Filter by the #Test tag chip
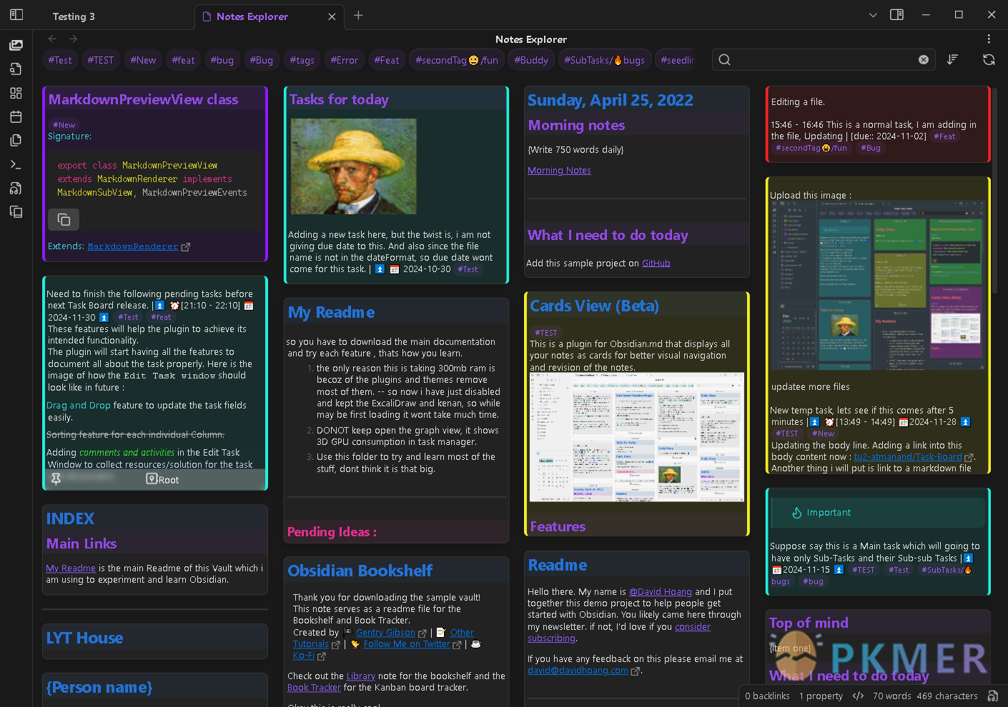 (x=60, y=60)
